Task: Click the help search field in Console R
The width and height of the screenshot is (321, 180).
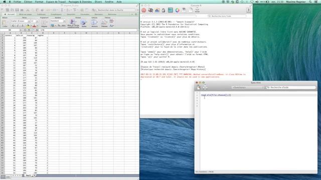Action: pyautogui.click(x=227, y=16)
